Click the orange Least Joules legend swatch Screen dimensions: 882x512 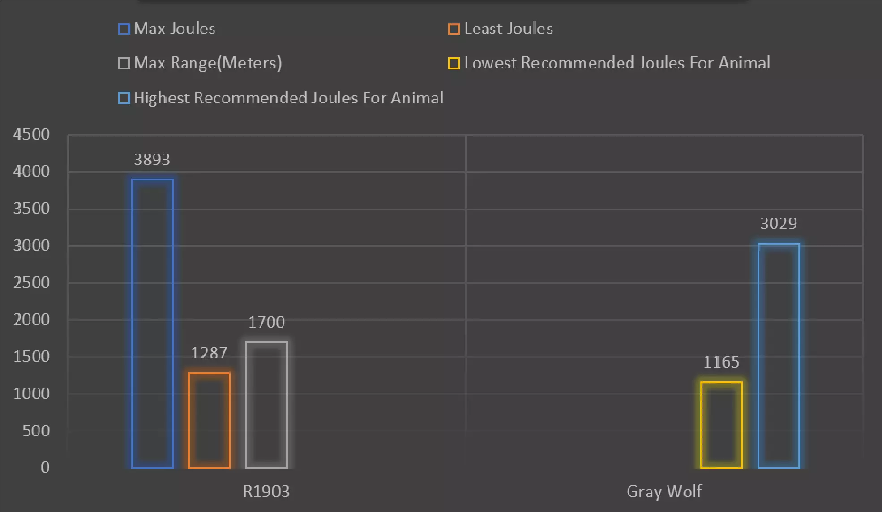click(454, 29)
